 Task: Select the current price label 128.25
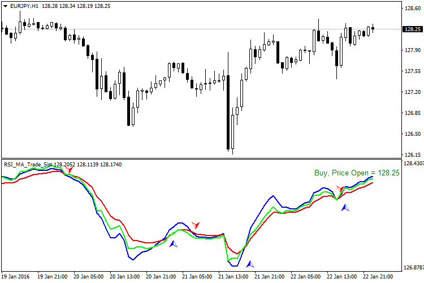coord(412,29)
